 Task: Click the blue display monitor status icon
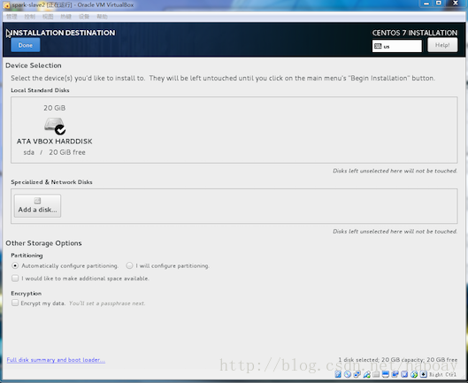[x=386, y=374]
